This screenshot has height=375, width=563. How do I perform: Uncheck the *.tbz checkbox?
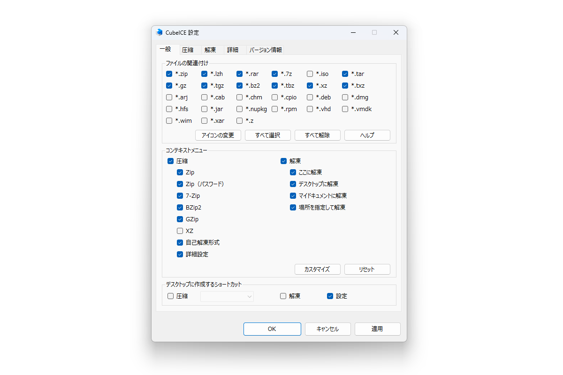pos(274,85)
